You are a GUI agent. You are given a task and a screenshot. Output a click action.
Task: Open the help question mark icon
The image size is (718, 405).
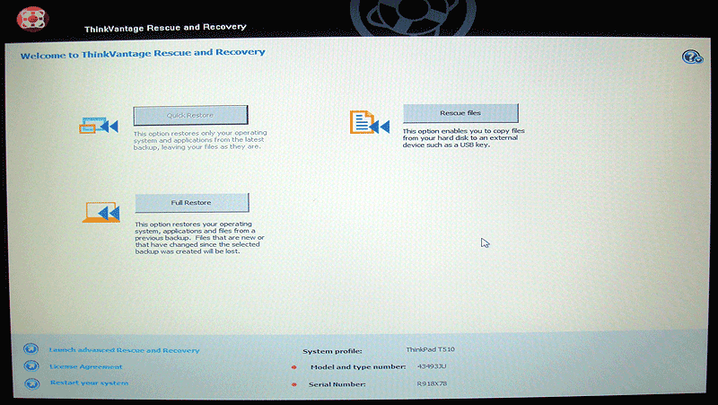[692, 57]
